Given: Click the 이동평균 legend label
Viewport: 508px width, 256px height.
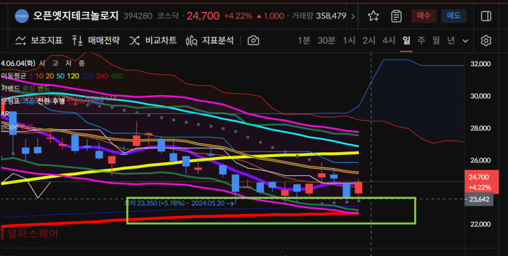Looking at the screenshot, I should click(x=13, y=76).
